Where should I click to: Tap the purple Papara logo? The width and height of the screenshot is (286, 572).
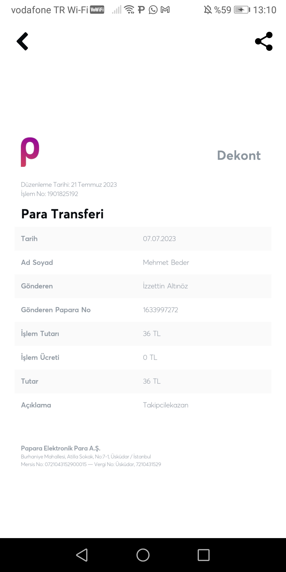(x=30, y=152)
